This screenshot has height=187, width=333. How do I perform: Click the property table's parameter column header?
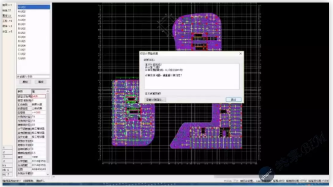(24, 91)
